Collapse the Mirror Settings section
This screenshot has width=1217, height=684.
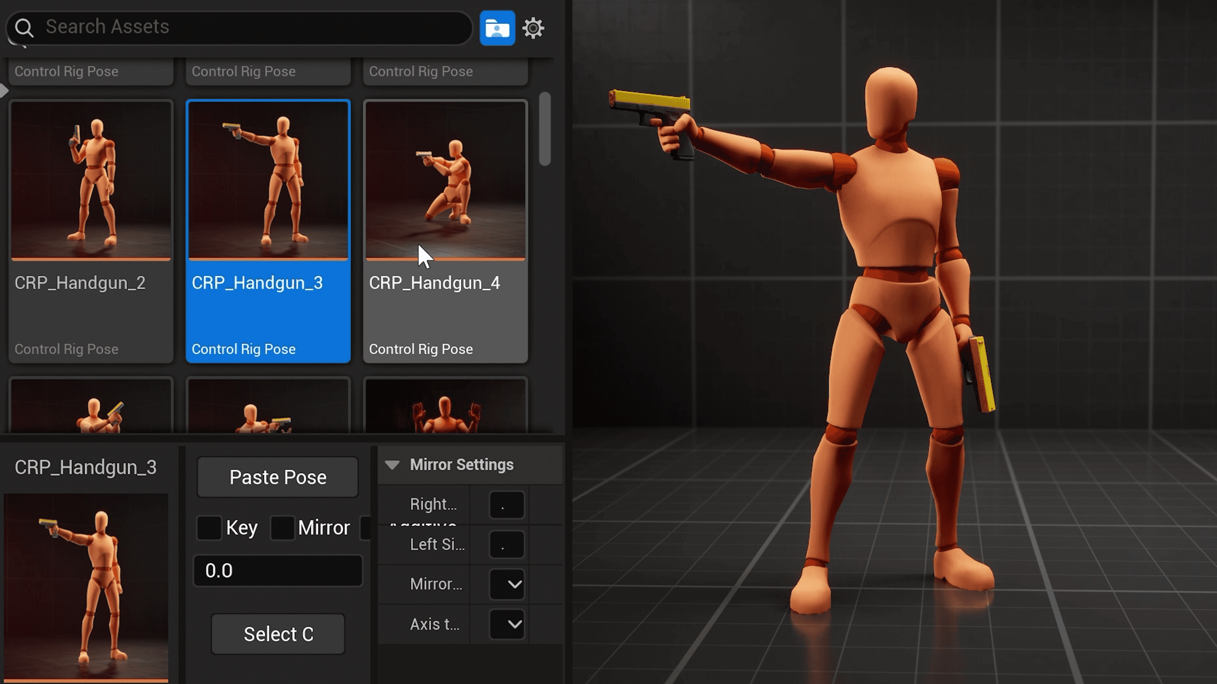click(392, 465)
